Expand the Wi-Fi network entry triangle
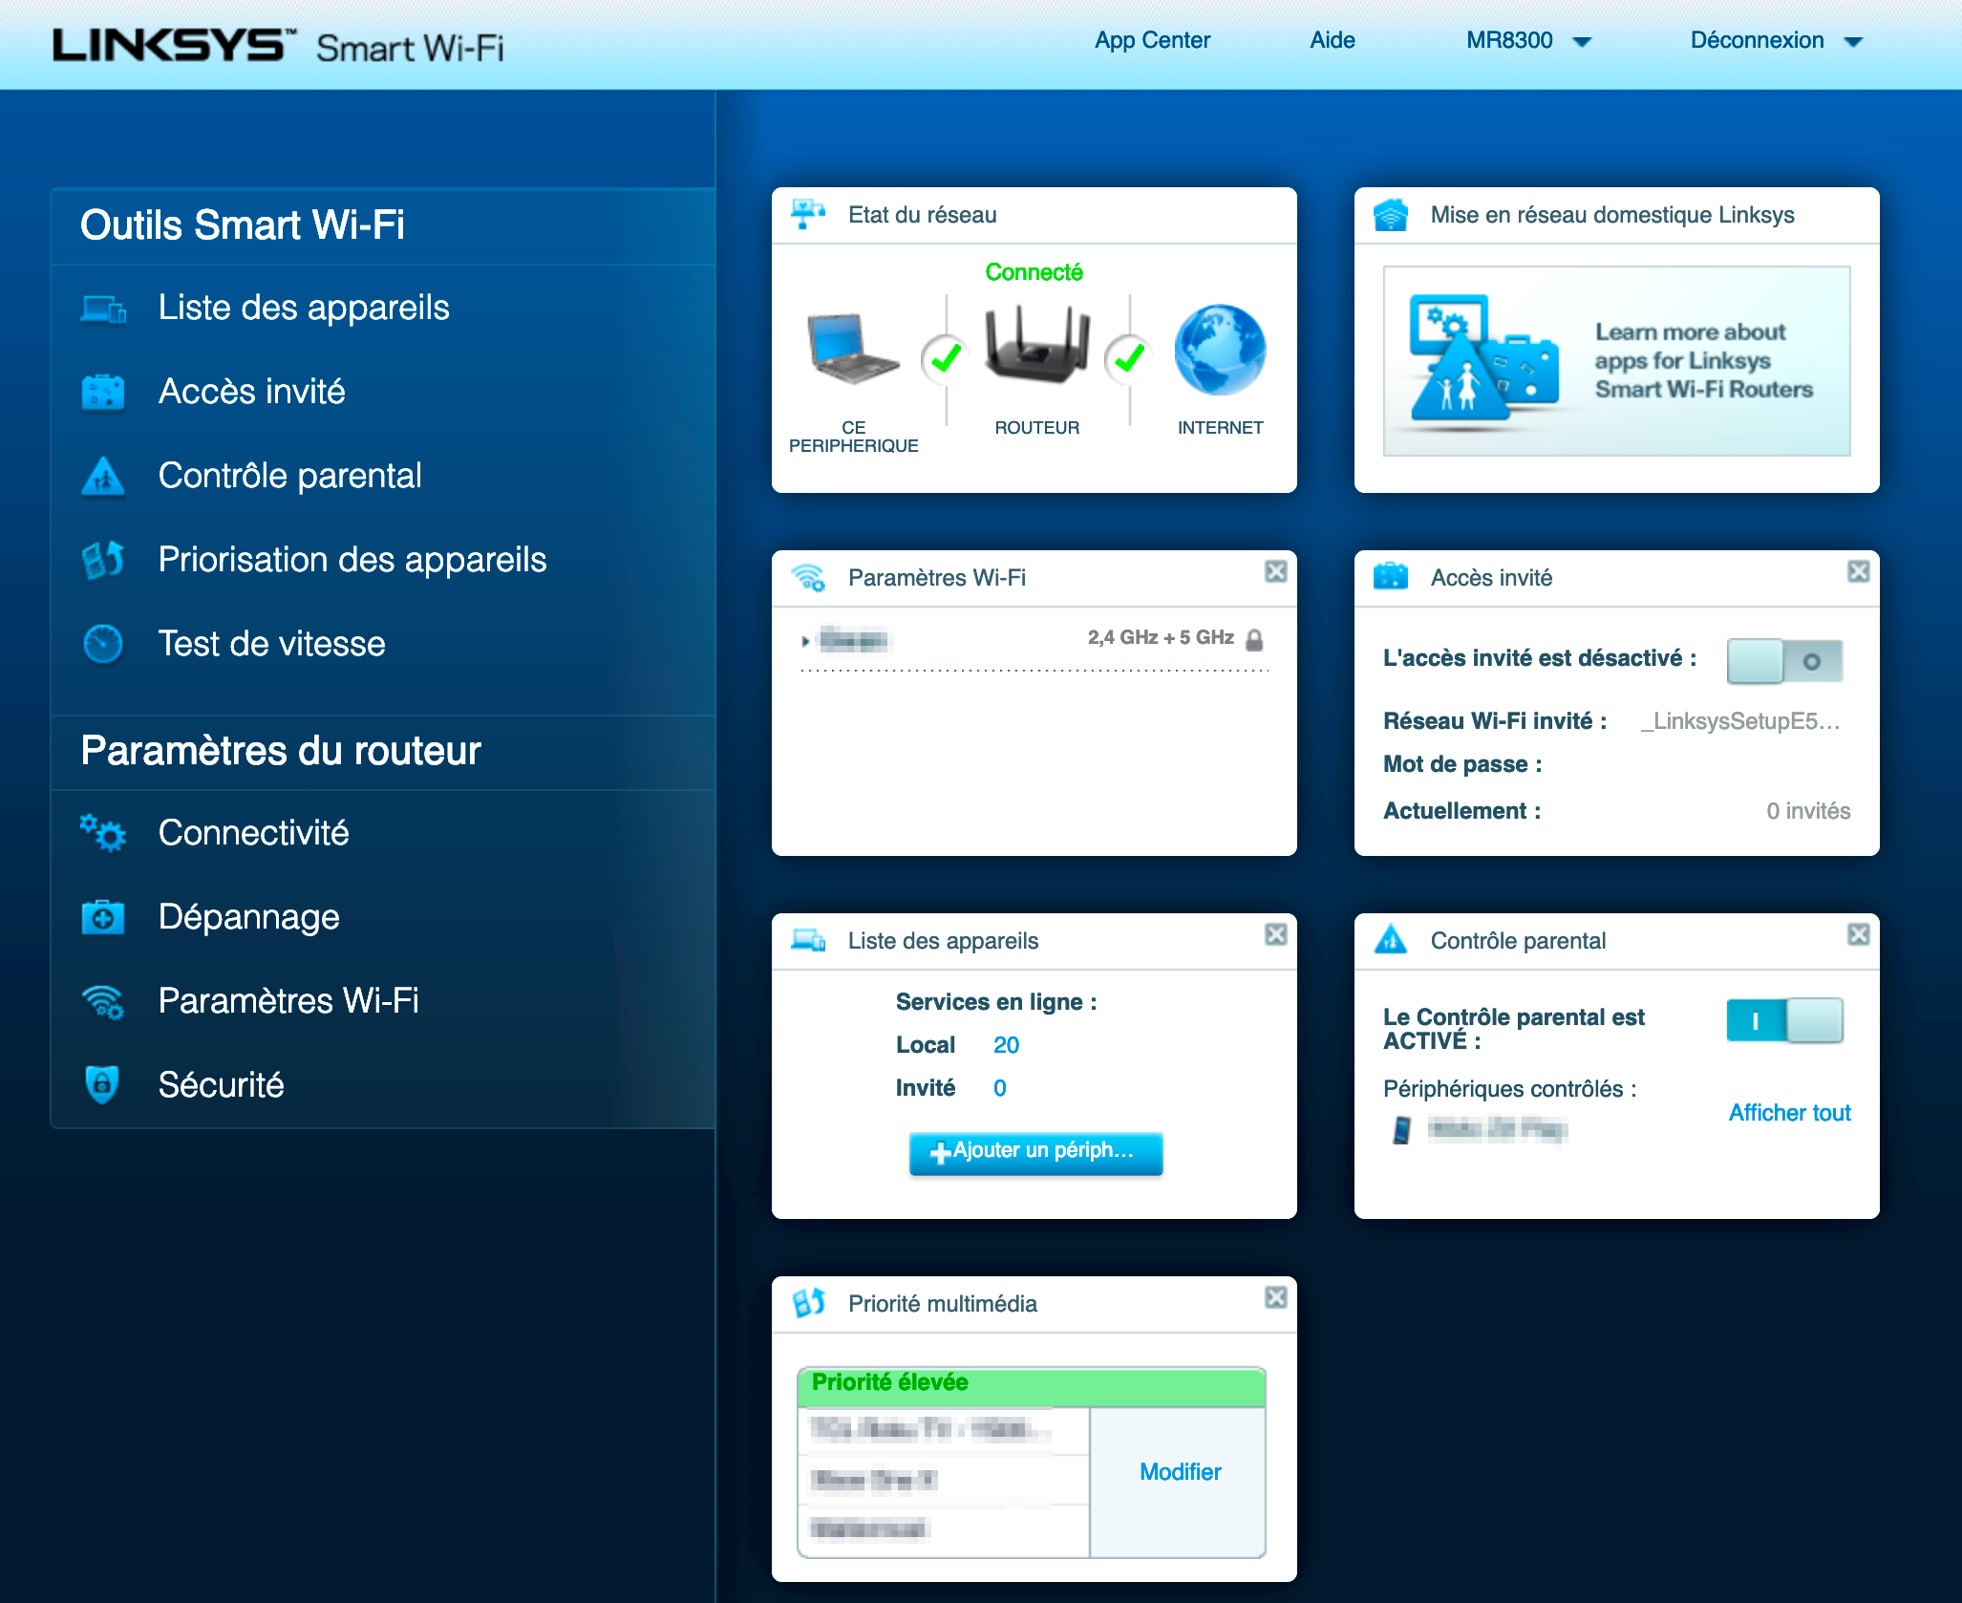The image size is (1962, 1603). coord(805,641)
